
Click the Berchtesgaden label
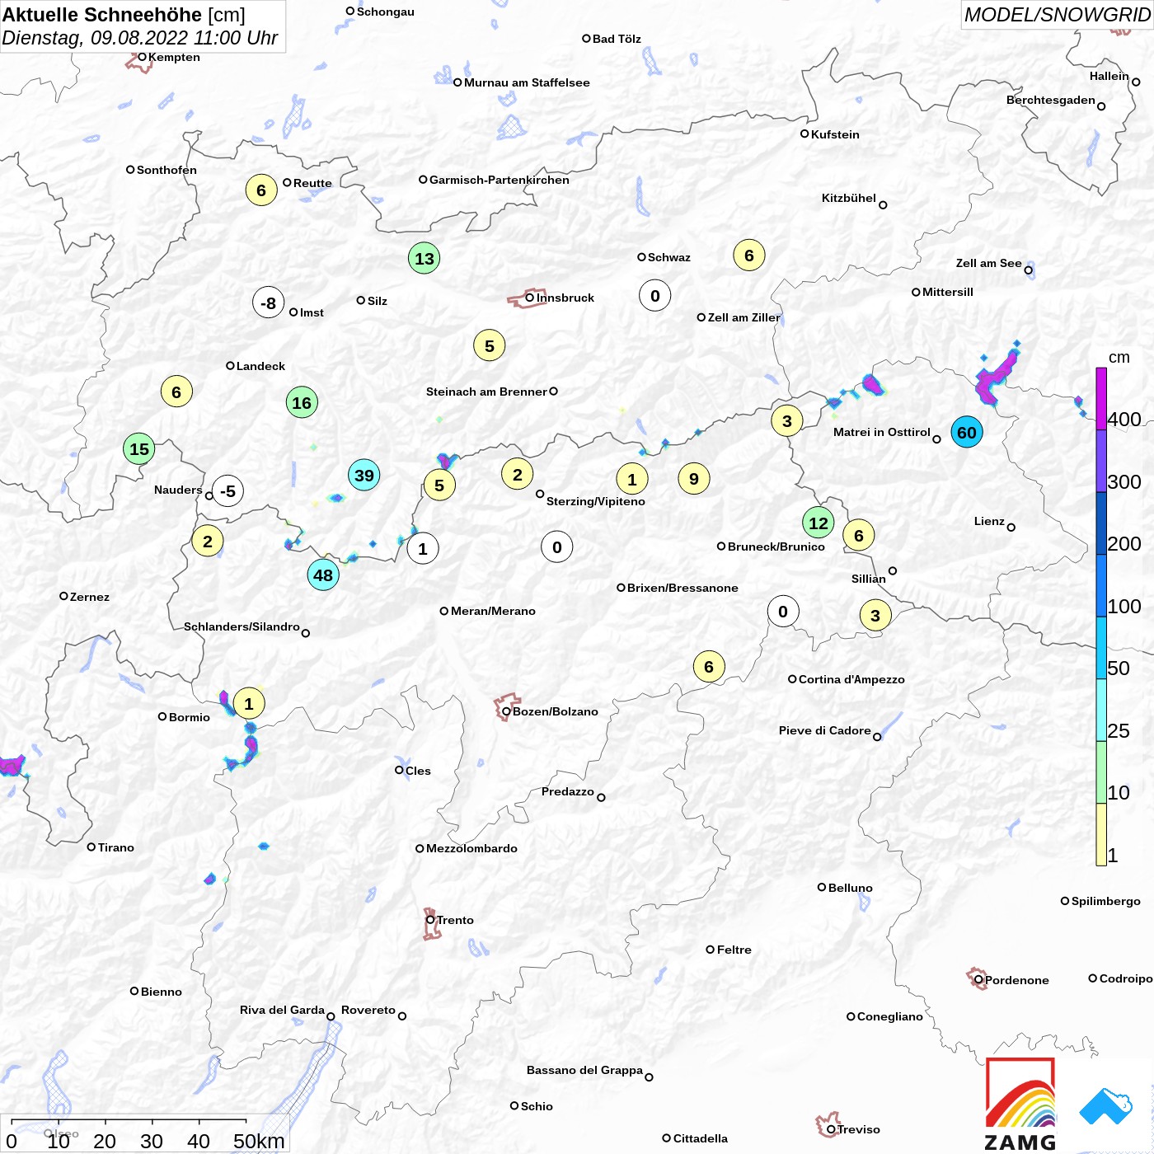(x=1051, y=100)
